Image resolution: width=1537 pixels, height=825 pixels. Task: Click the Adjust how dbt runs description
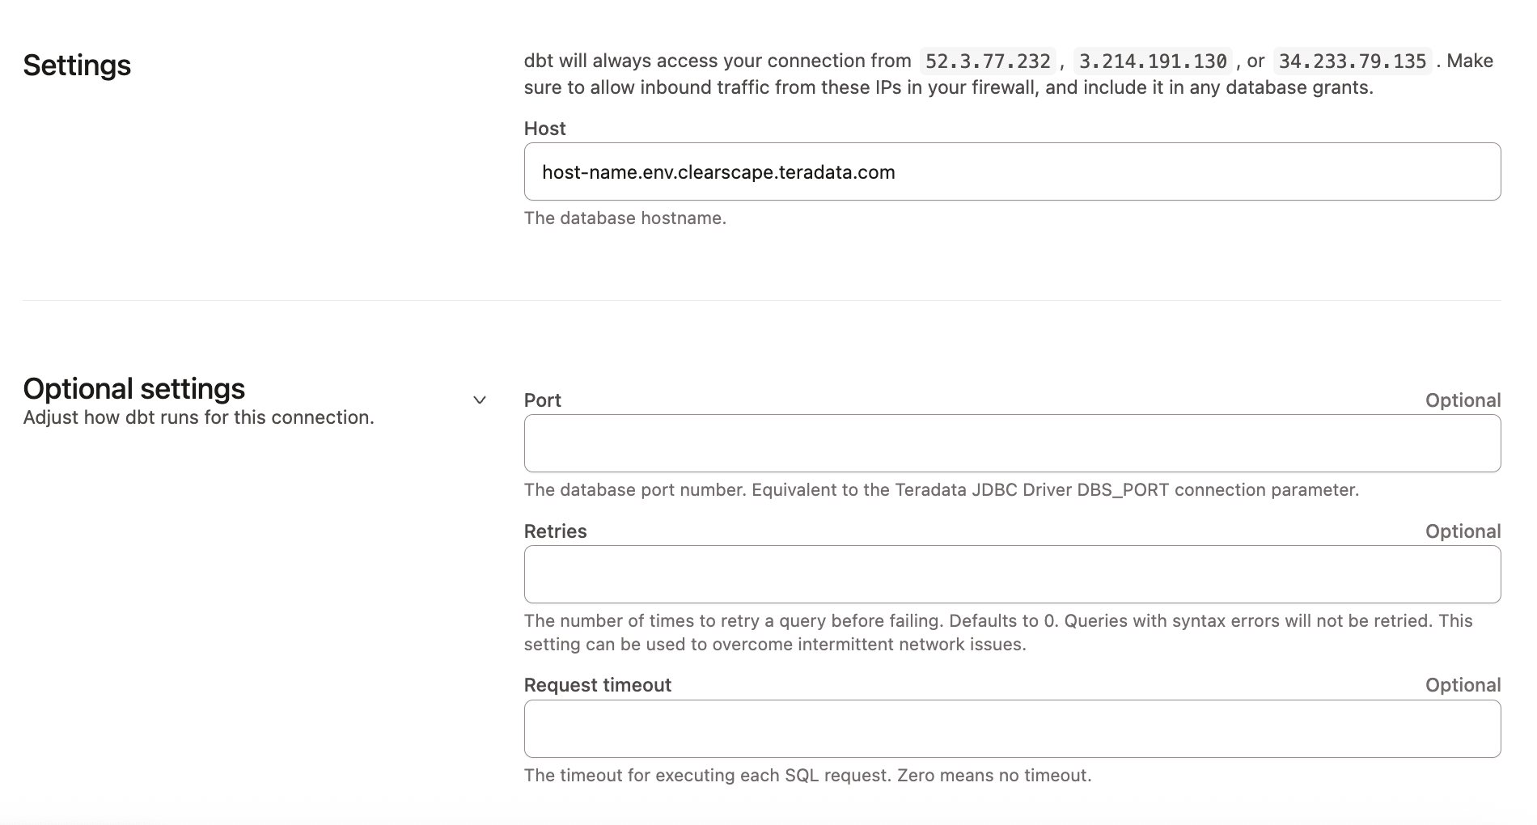198,417
